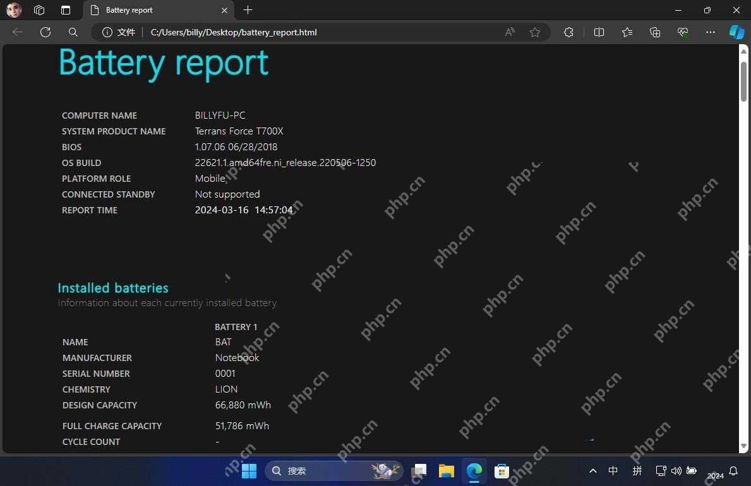Open a new tab with plus button
This screenshot has height=486, width=751.
coord(248,10)
